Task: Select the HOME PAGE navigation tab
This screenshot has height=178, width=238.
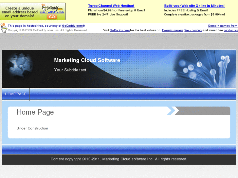Action: [x=16, y=94]
